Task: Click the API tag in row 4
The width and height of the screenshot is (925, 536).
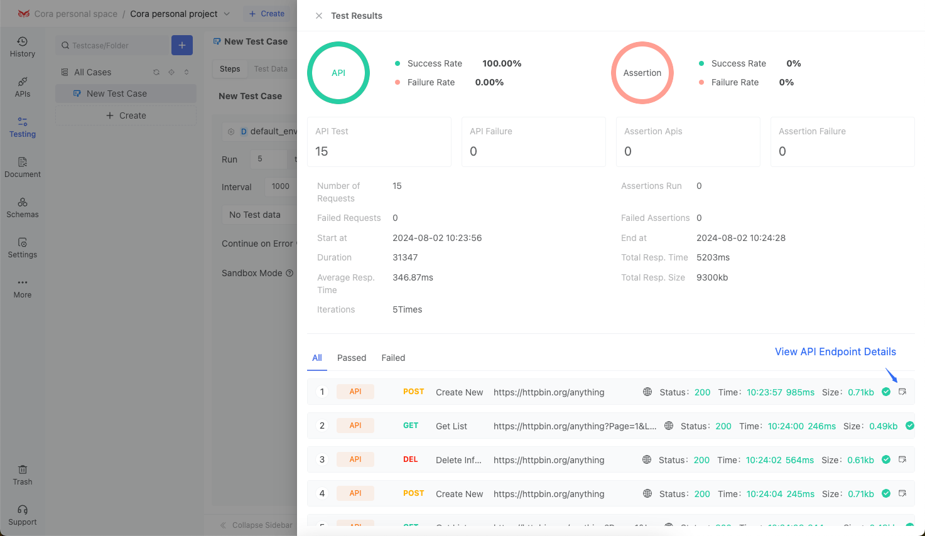Action: pos(355,493)
